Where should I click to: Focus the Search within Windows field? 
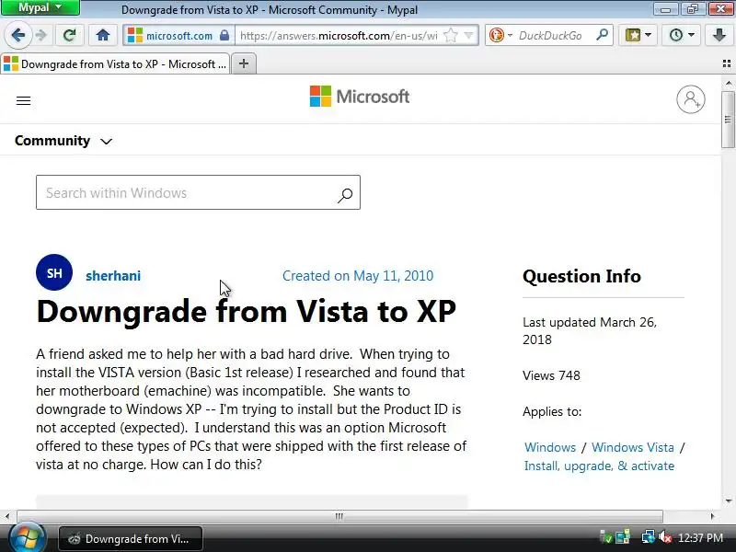pyautogui.click(x=198, y=192)
